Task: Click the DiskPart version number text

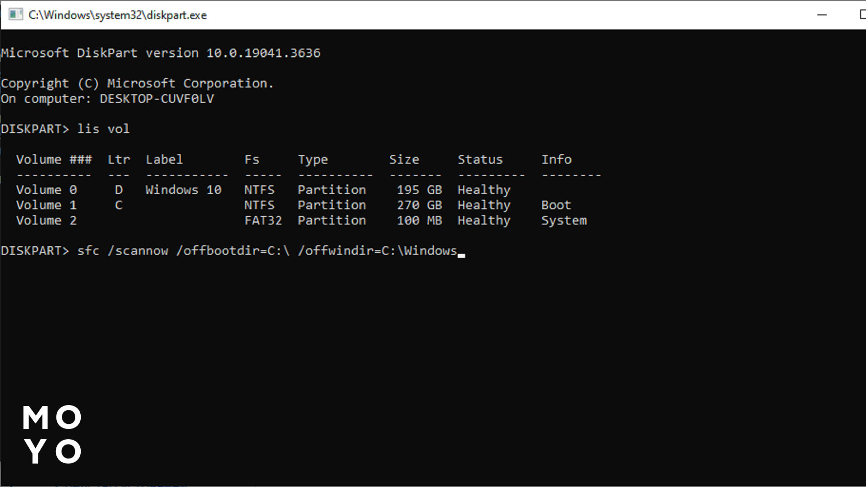Action: point(263,53)
